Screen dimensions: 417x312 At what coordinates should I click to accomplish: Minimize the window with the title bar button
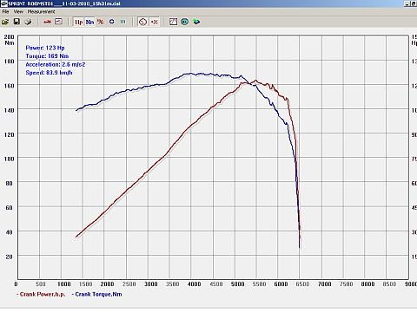tap(407, 3)
